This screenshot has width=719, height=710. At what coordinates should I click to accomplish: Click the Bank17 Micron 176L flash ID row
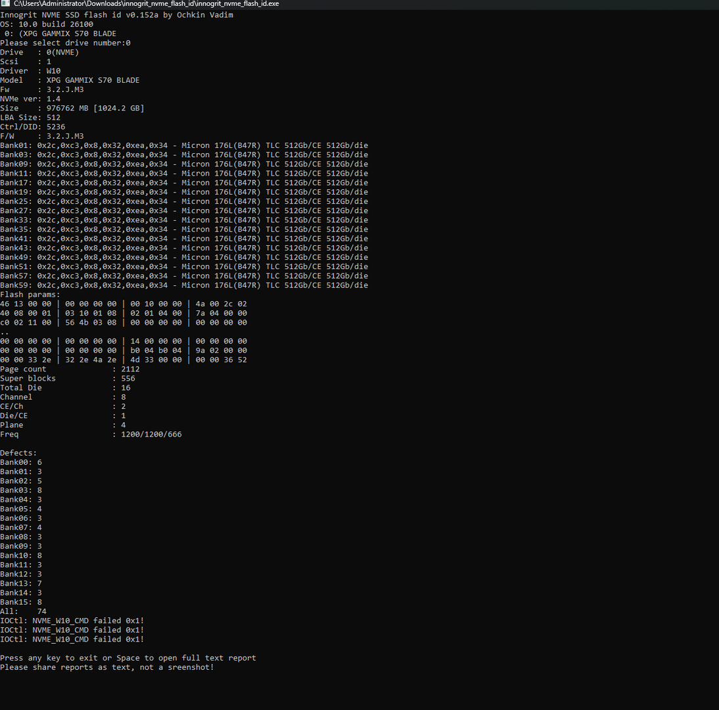[x=184, y=183]
